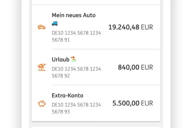Viewport: 192px width, 128px height.
Task: Click the piggy bank icon
Action: [42, 104]
